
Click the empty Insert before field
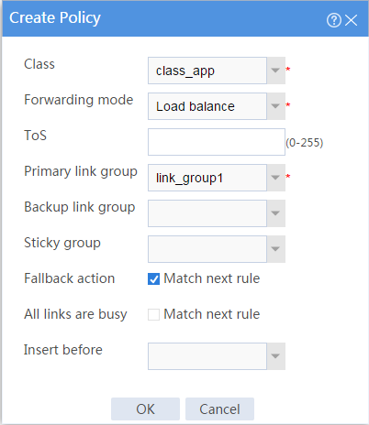pos(207,356)
